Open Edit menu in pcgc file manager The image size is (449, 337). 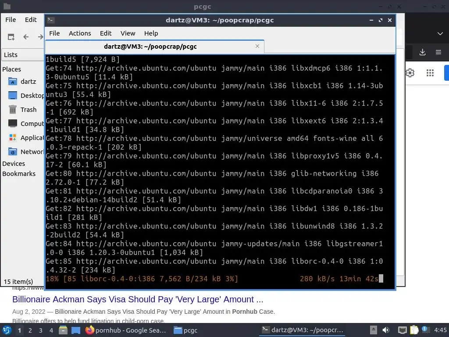tap(31, 19)
